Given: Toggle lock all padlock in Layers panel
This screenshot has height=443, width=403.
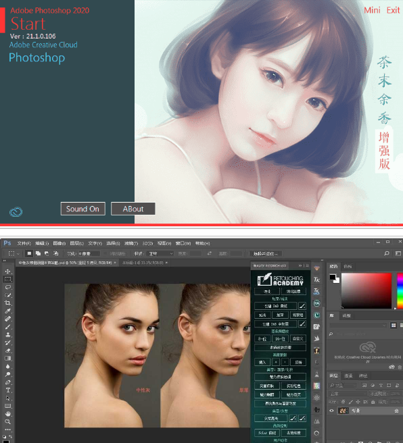Looking at the screenshot, I should [373, 401].
